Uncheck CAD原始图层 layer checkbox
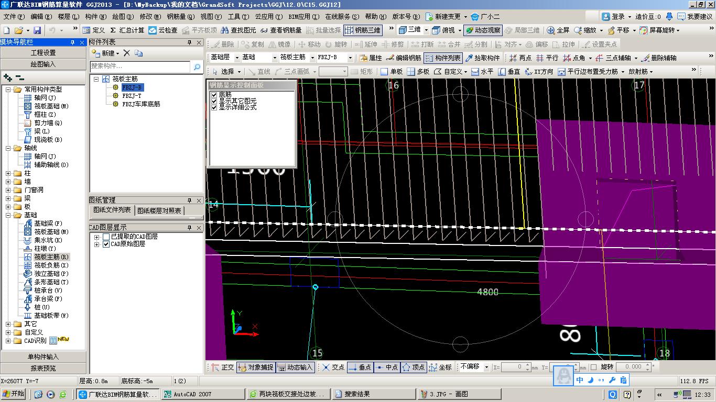Viewport: 716px width, 402px height. pos(106,244)
